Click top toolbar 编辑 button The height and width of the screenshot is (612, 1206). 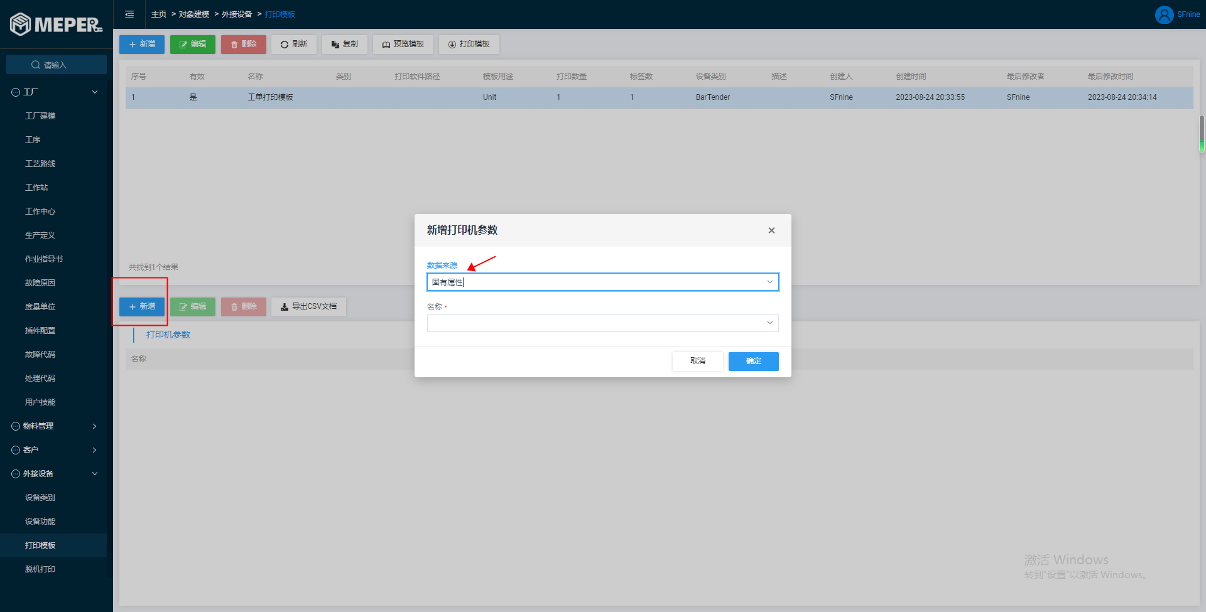[193, 44]
